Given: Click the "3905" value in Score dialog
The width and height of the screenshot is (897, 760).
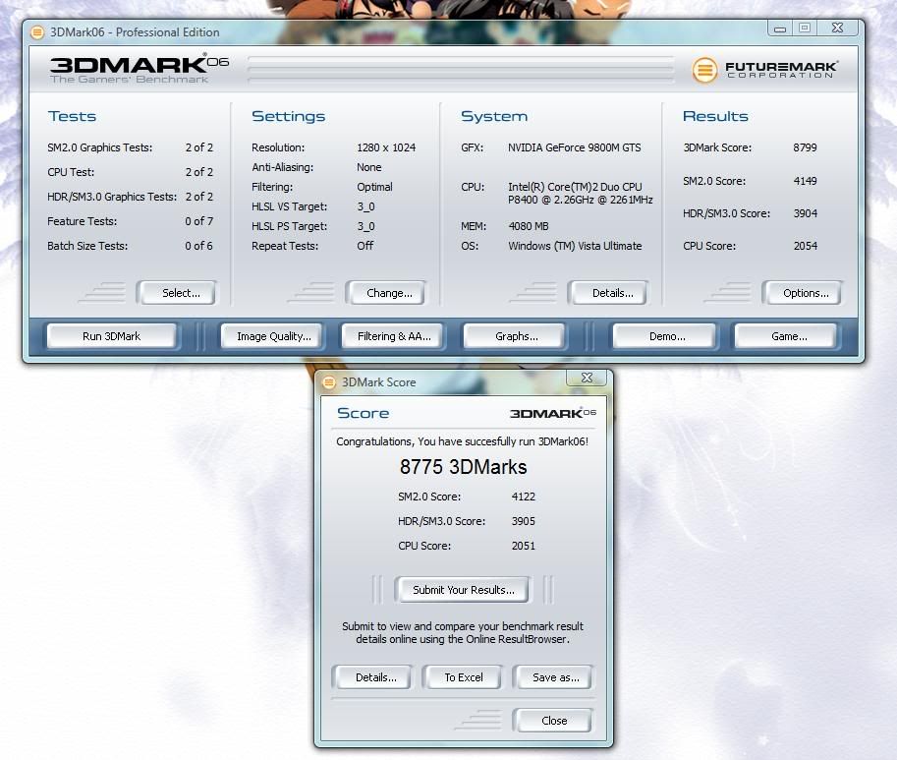Looking at the screenshot, I should 524,521.
